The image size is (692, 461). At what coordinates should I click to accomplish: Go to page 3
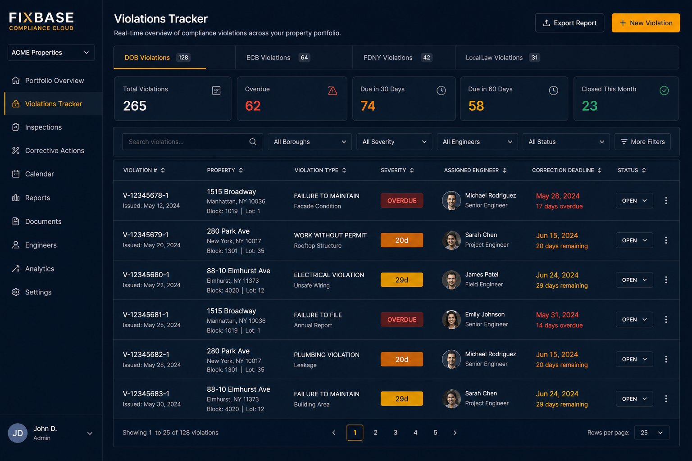tap(396, 433)
